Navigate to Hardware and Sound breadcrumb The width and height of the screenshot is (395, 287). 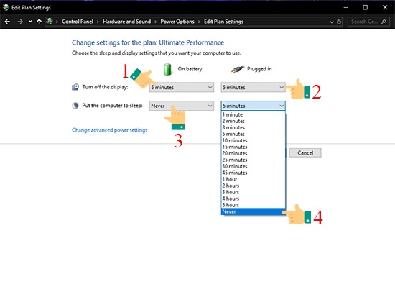(126, 22)
